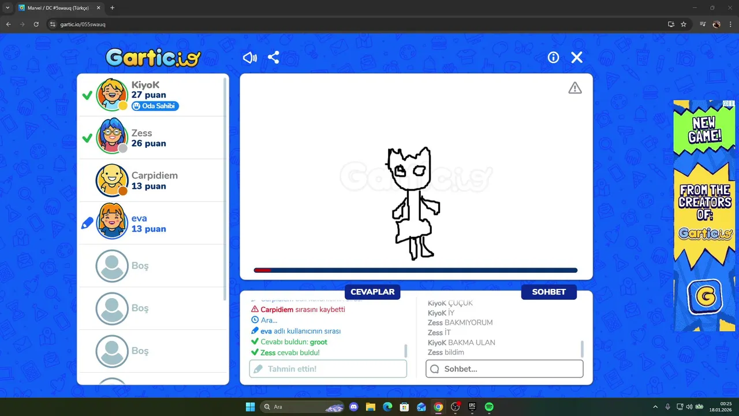The image size is (739, 416).
Task: Click Zess's player avatar
Action: (111, 137)
